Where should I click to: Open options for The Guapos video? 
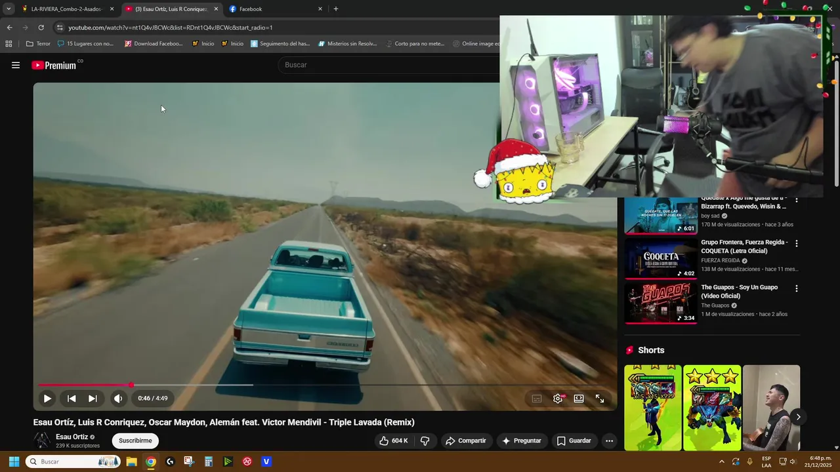pyautogui.click(x=797, y=288)
